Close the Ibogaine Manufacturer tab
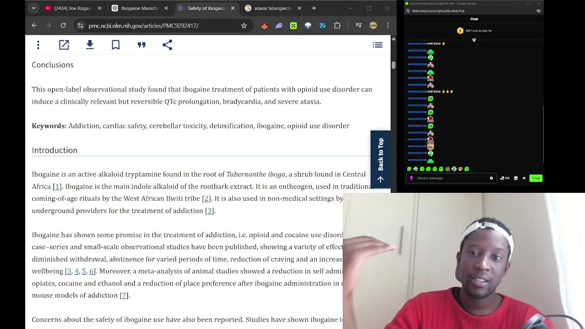This screenshot has height=329, width=585. pyautogui.click(x=166, y=8)
